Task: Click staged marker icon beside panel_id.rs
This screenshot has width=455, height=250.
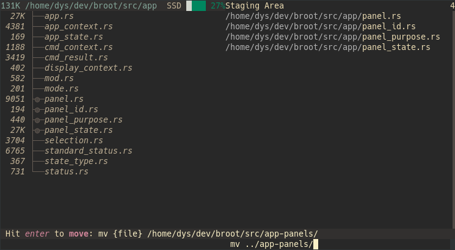Action: coord(37,110)
